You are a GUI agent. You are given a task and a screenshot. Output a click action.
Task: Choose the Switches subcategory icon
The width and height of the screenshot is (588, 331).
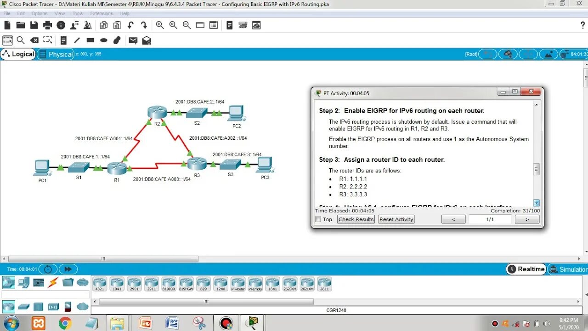[x=23, y=307]
